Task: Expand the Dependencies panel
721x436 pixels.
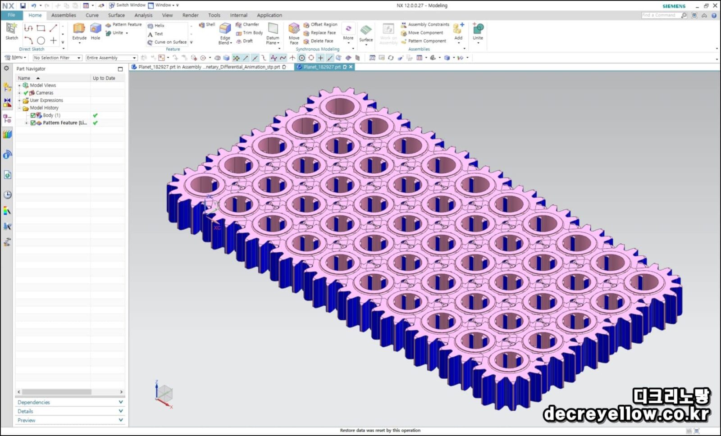Action: coord(70,402)
